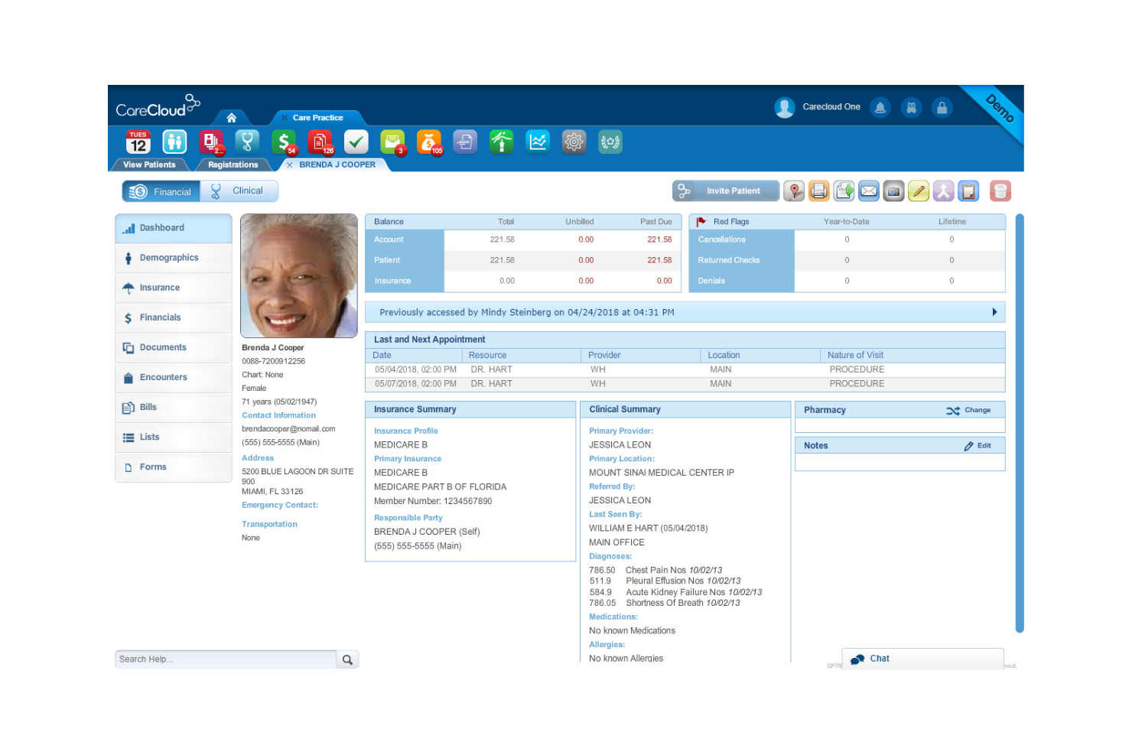Click the home tab icon
This screenshot has height=755, width=1132.
pos(232,118)
